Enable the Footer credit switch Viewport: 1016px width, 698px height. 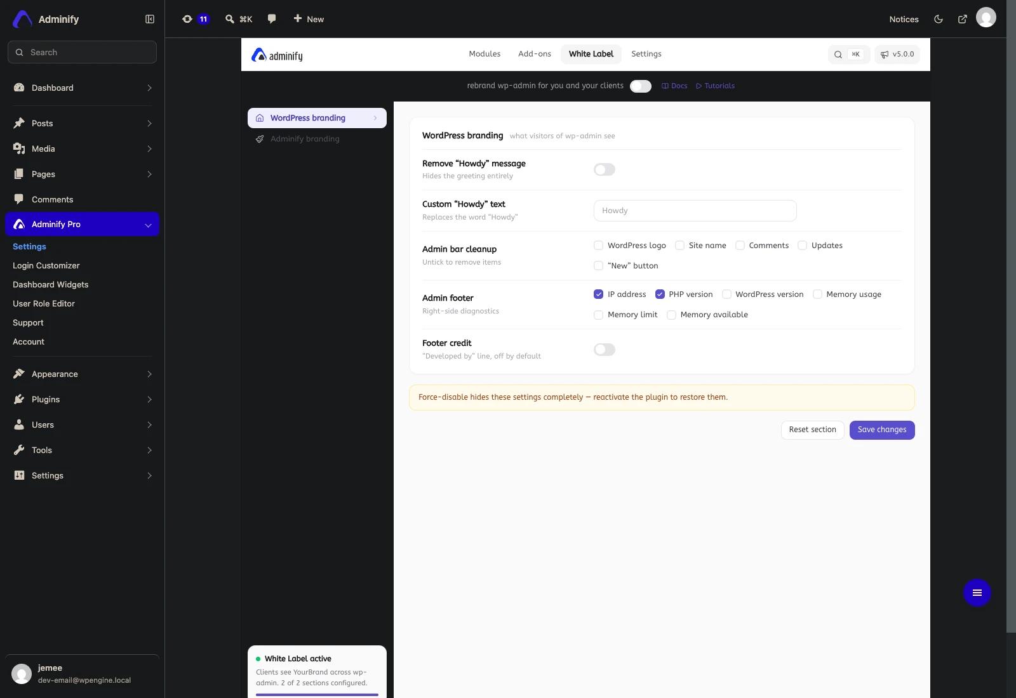pos(605,350)
